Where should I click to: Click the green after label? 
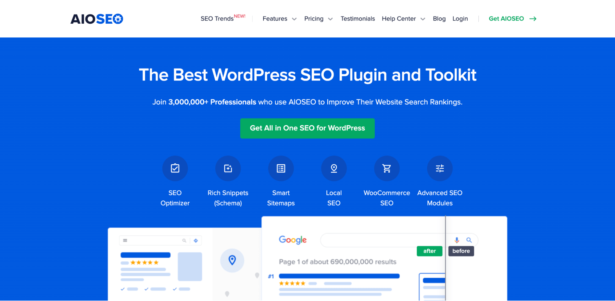(x=429, y=251)
